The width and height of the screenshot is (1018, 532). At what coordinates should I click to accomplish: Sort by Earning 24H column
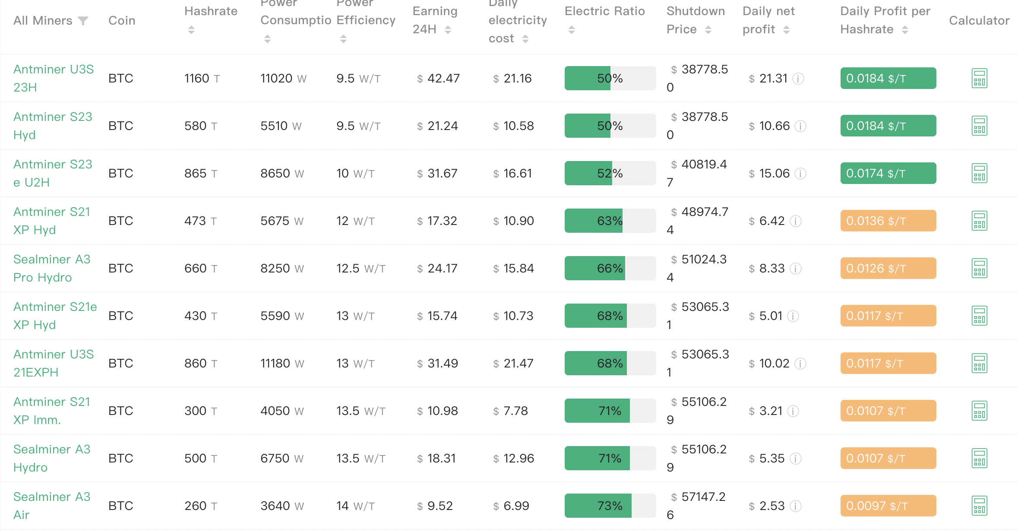(x=448, y=29)
